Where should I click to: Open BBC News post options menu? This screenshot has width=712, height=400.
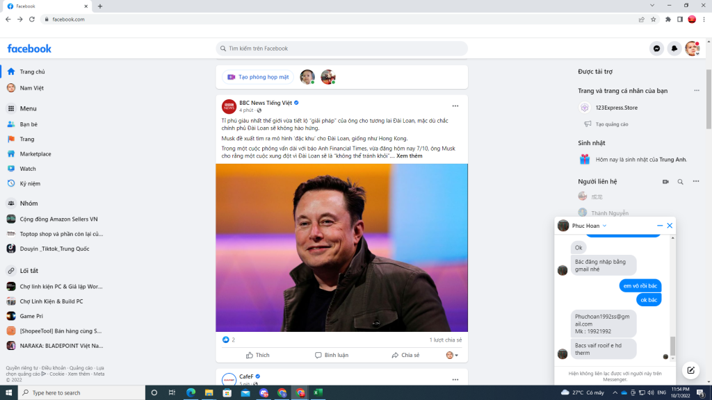coord(455,106)
